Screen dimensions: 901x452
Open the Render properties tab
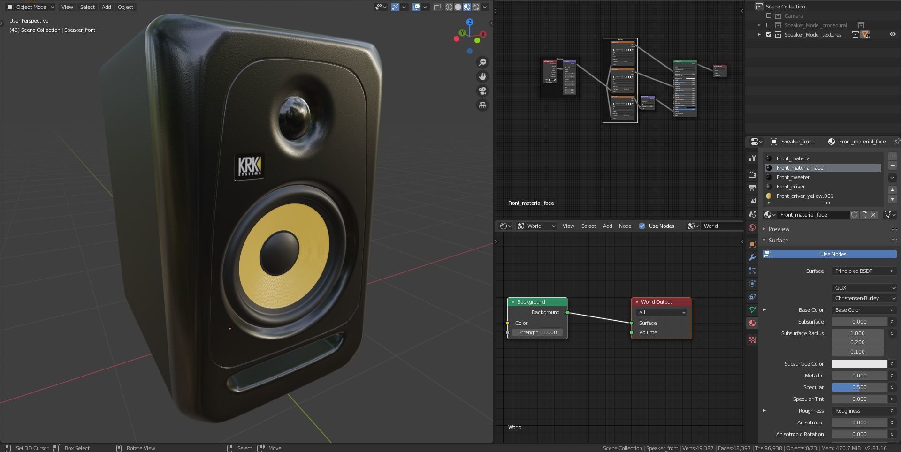tap(752, 175)
